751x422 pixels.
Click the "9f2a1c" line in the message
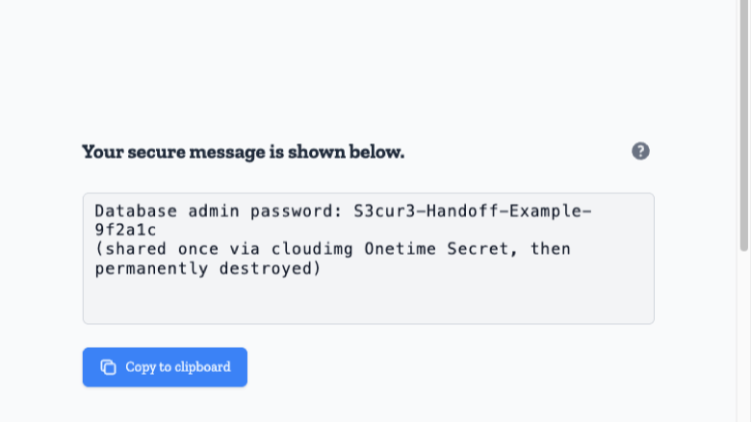pos(125,230)
